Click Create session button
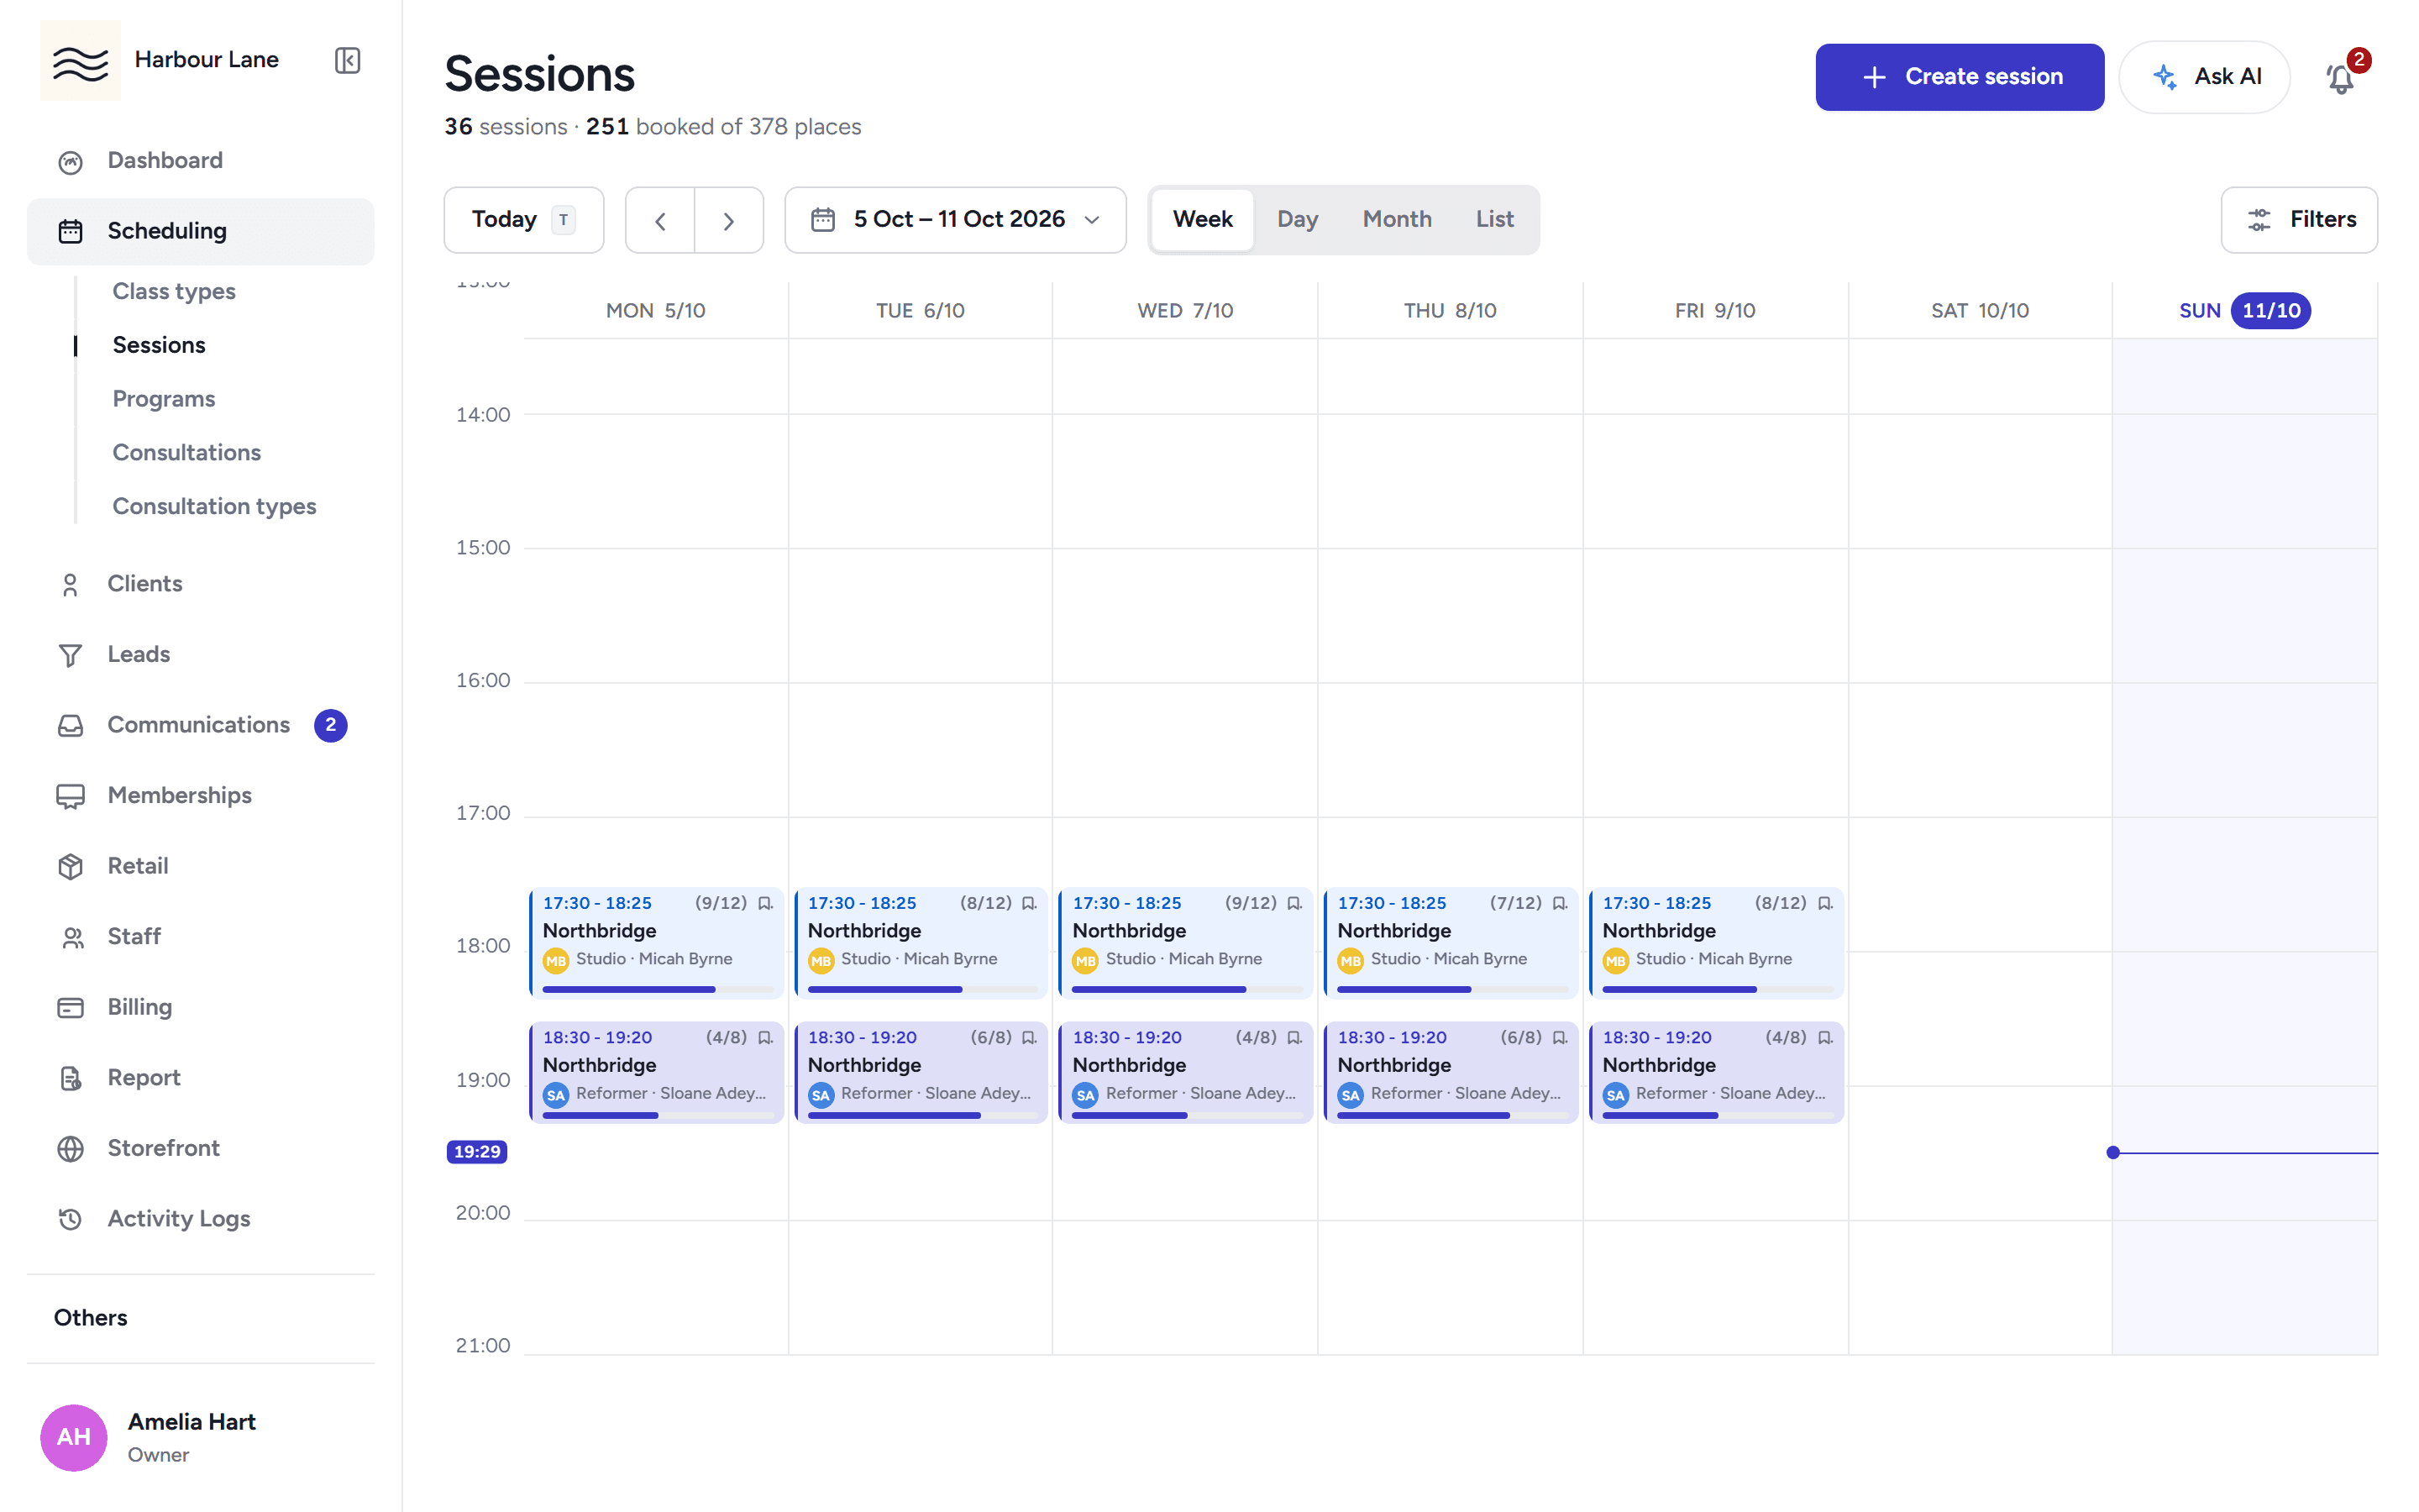2419x1512 pixels. (x=1960, y=77)
